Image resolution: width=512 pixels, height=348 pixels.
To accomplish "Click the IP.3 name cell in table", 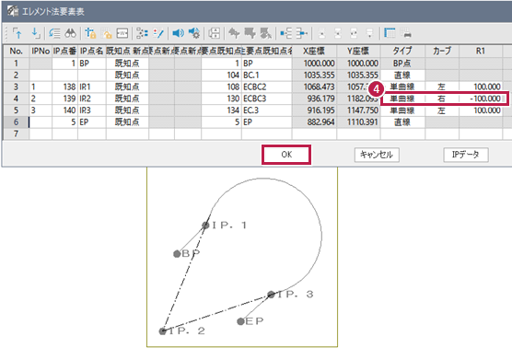I will (x=92, y=110).
